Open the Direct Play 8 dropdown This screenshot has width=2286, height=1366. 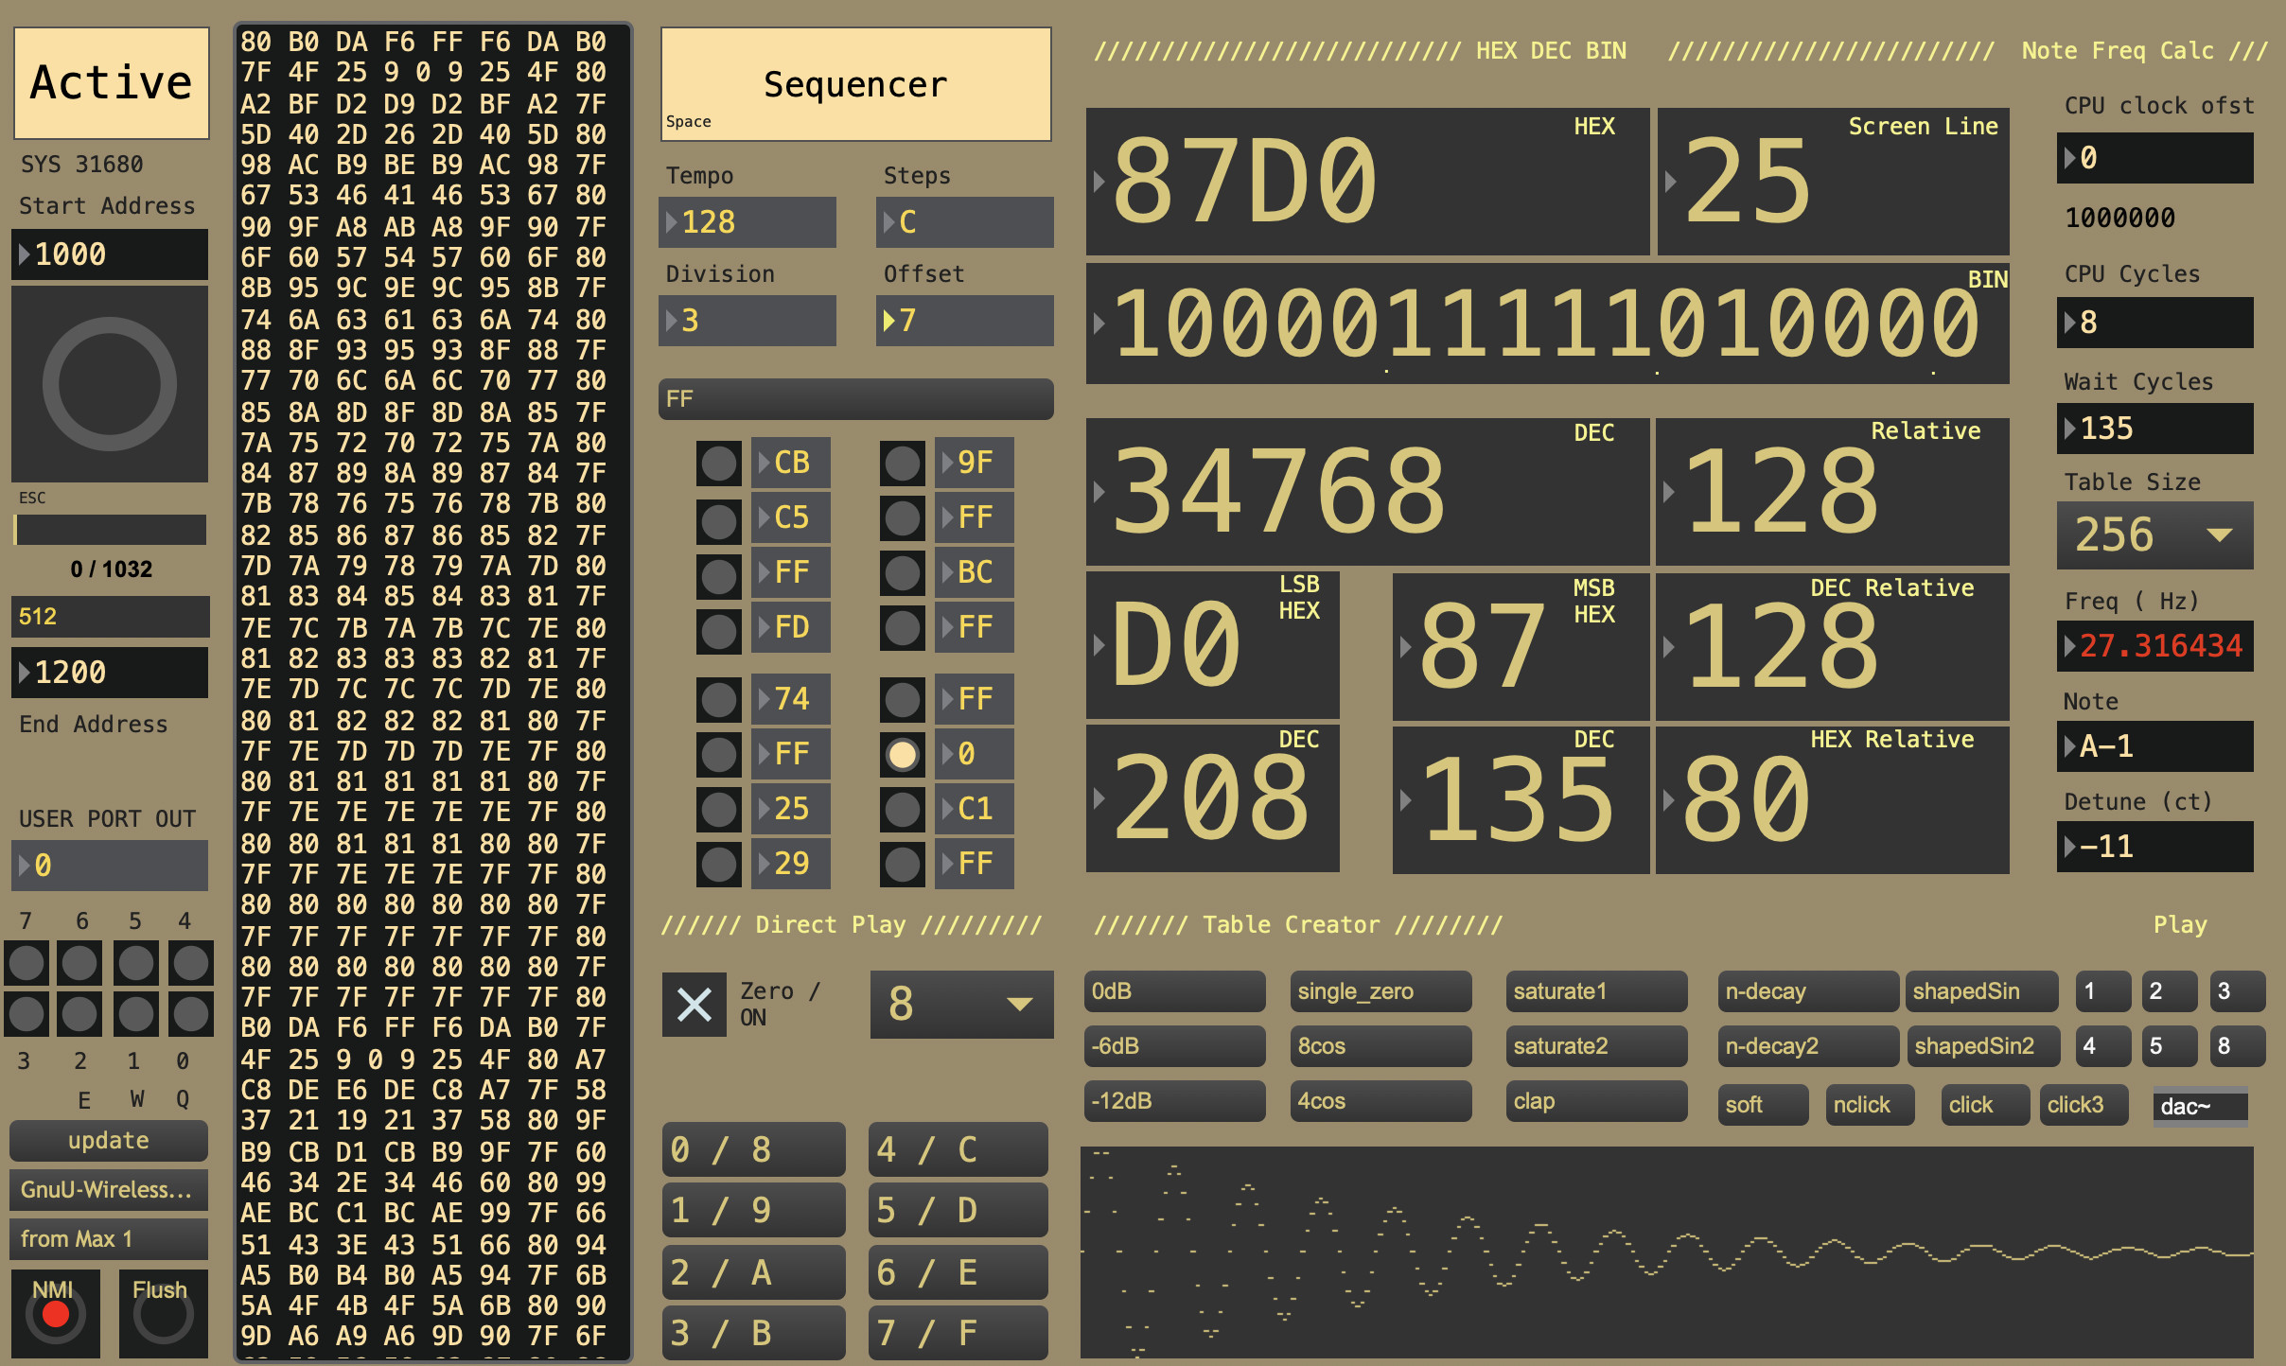coord(960,1004)
